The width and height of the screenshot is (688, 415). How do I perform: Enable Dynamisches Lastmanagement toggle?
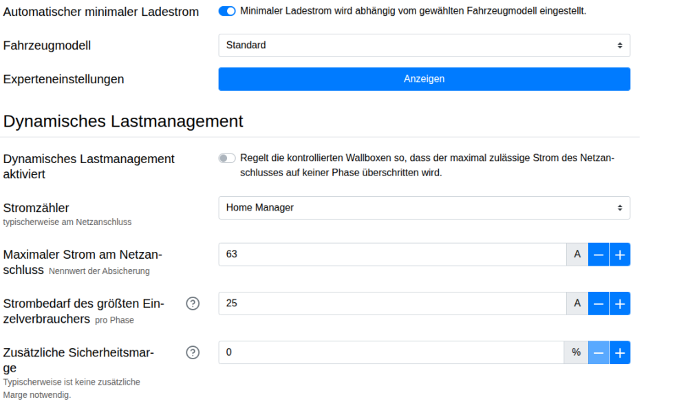tap(227, 158)
